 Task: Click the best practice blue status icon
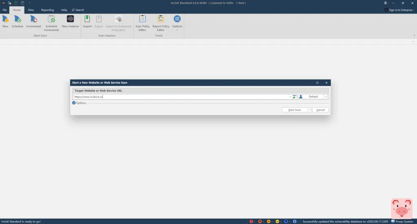point(286,221)
